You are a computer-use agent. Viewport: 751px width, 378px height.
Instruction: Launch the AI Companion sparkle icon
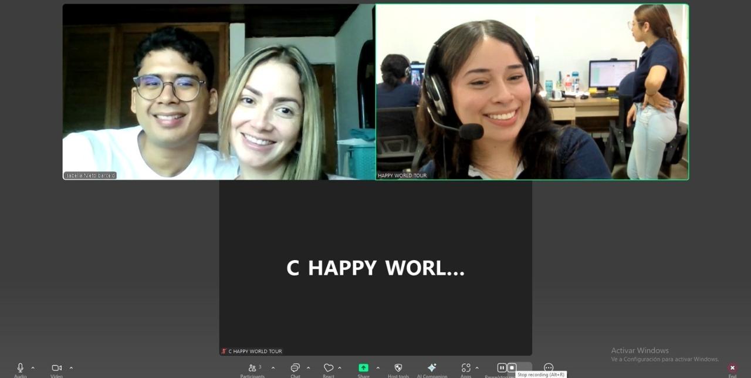tap(432, 368)
